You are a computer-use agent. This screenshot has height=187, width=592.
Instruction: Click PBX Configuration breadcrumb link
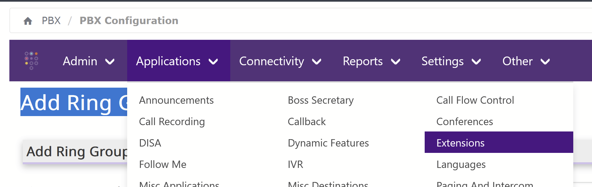coord(129,21)
